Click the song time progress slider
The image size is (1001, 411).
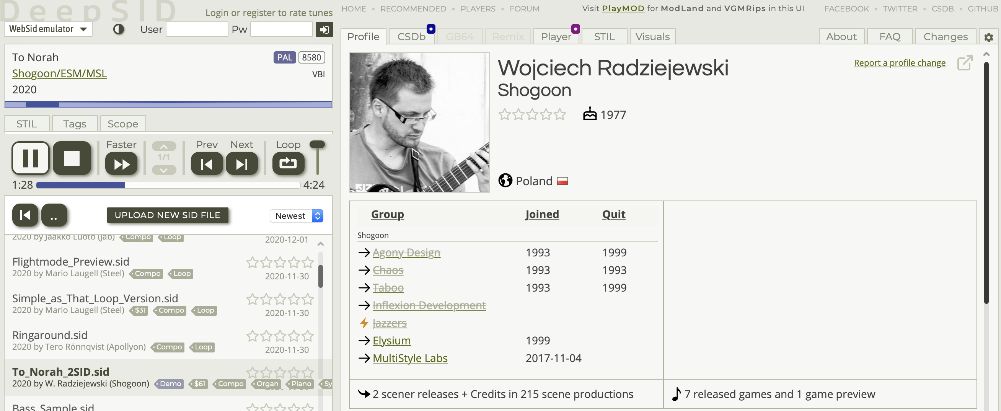pos(168,185)
